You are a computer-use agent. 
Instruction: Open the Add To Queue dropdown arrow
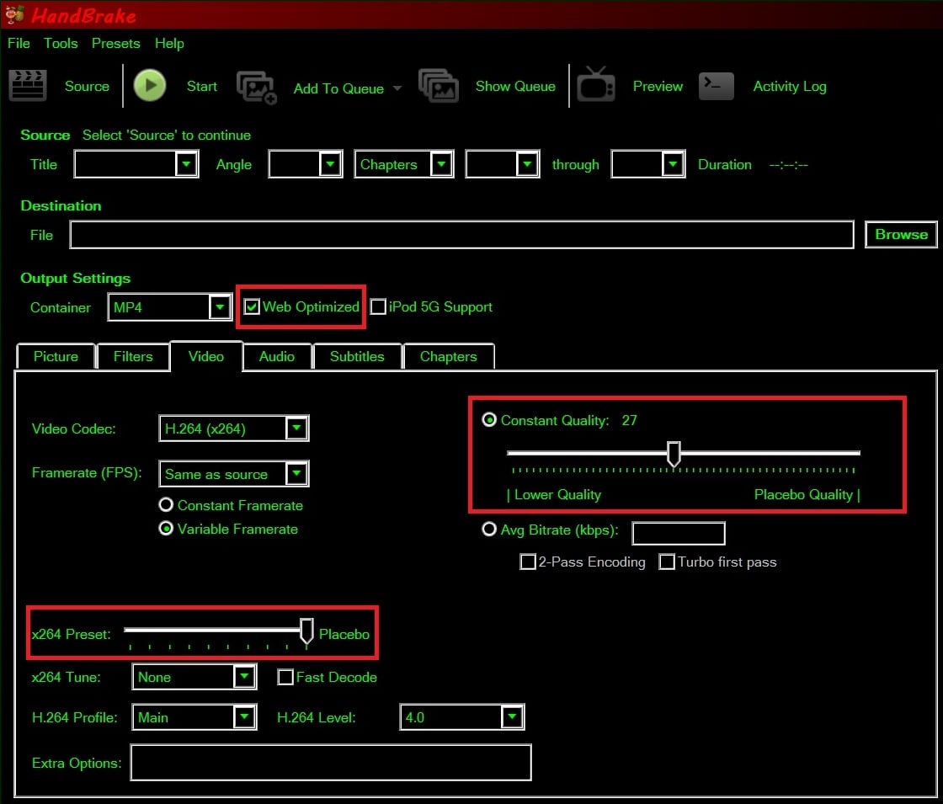pyautogui.click(x=397, y=88)
